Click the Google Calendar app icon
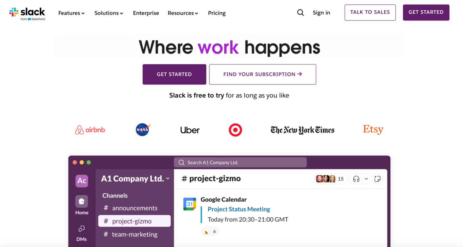 pos(189,204)
